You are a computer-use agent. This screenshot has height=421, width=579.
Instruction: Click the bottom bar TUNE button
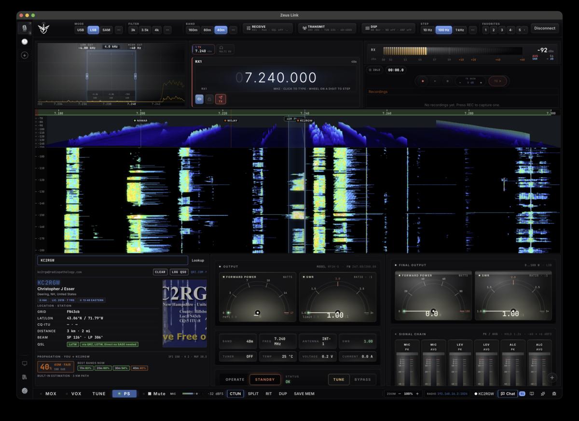tap(99, 393)
